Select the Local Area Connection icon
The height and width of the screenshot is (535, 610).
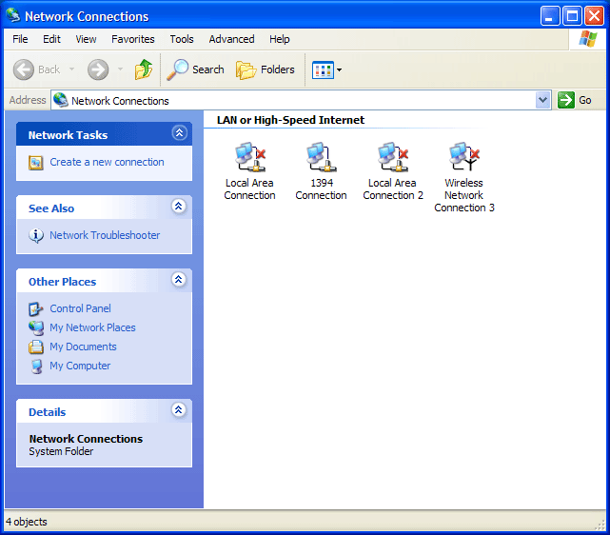(x=249, y=156)
